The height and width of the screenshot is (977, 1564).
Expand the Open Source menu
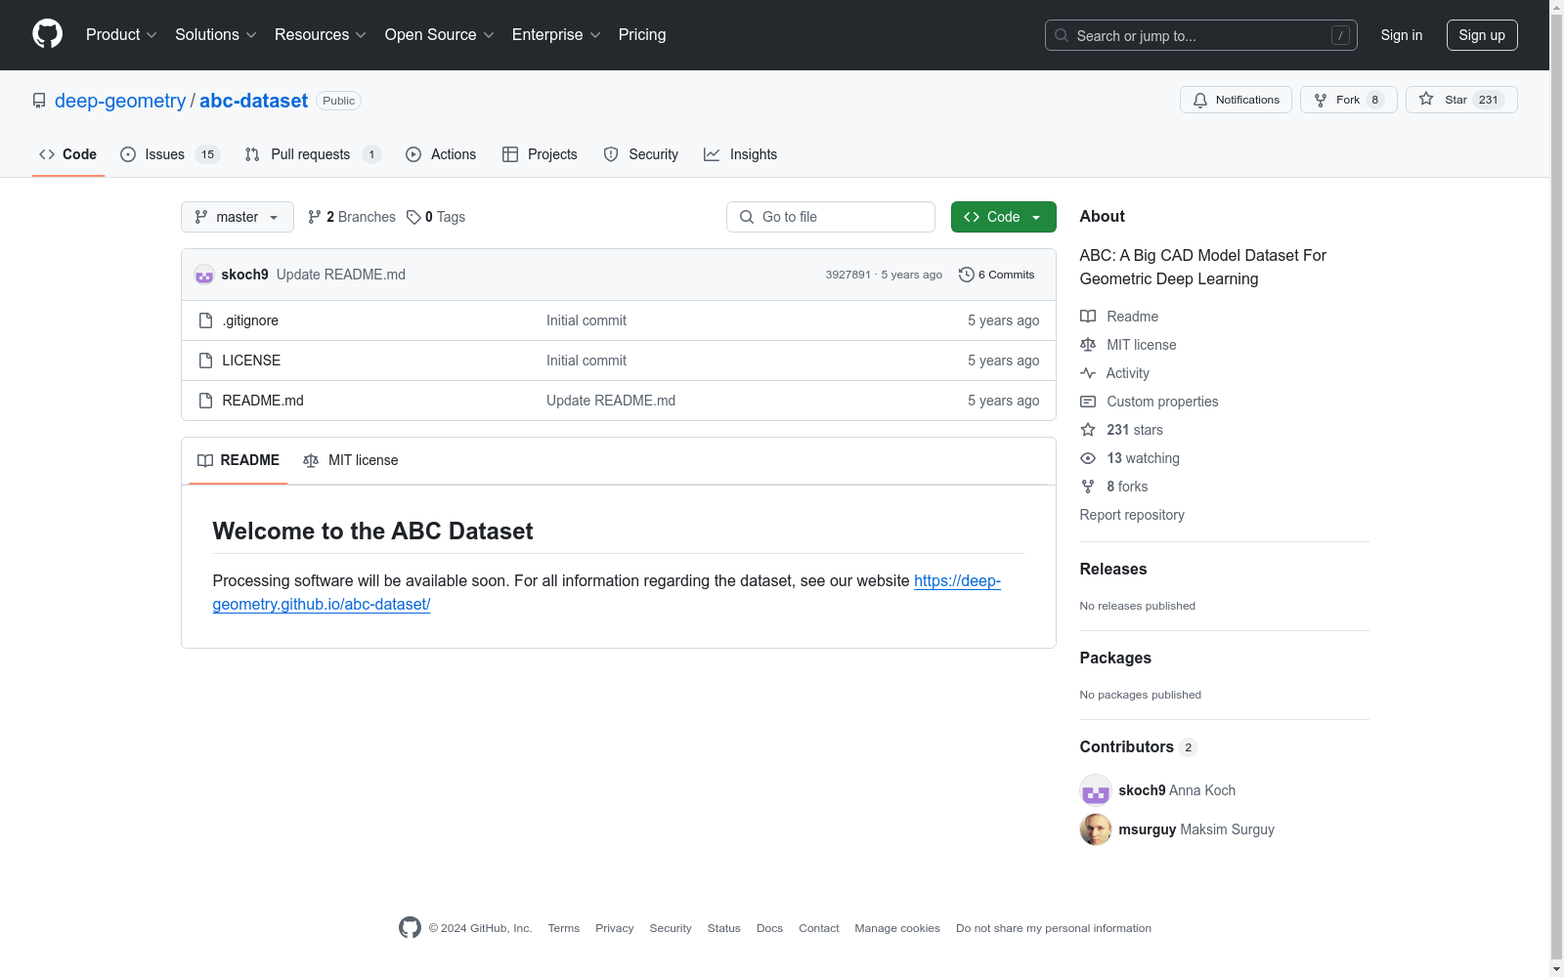point(439,35)
